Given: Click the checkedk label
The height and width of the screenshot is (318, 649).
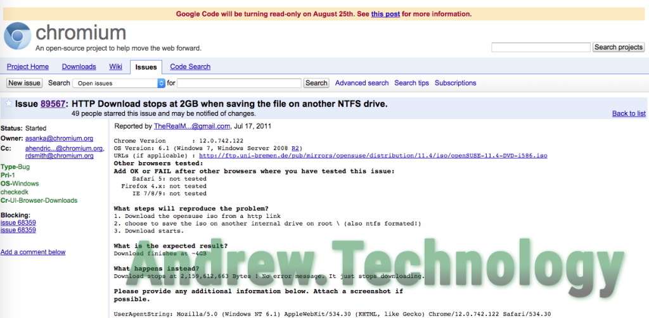Looking at the screenshot, I should click(x=15, y=192).
